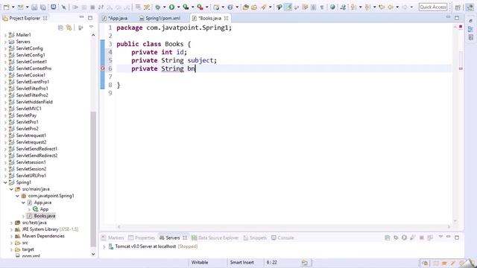This screenshot has width=477, height=268.
Task: Click the green Run button icon
Action: tap(172, 7)
